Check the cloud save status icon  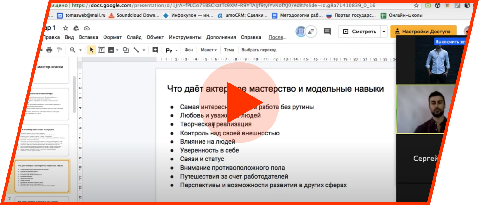(87, 28)
